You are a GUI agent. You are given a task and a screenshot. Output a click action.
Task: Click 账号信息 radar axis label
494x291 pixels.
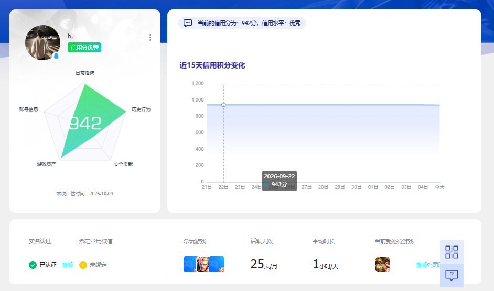click(29, 109)
